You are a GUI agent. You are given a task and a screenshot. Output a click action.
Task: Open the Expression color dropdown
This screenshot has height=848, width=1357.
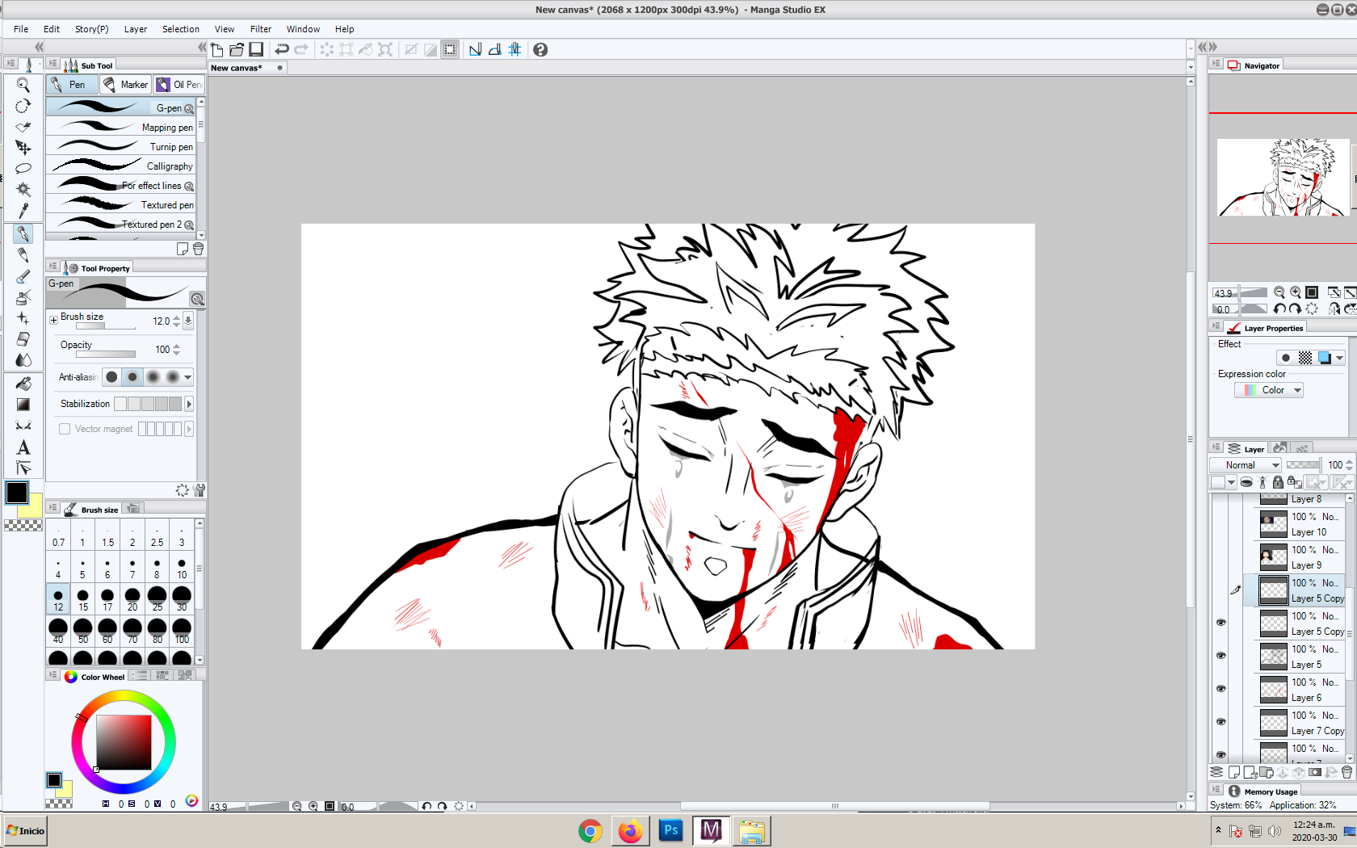1268,390
